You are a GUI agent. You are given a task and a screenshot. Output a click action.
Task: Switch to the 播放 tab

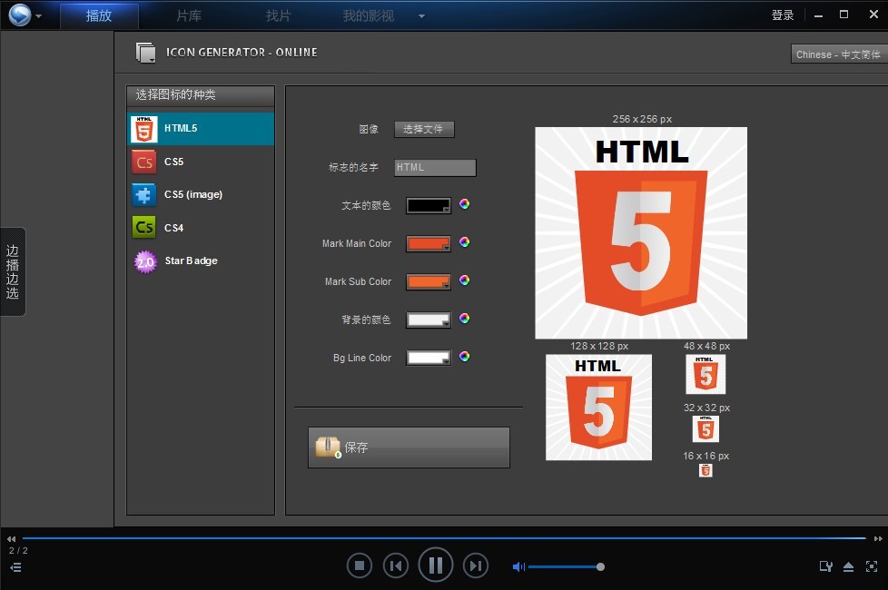(99, 15)
